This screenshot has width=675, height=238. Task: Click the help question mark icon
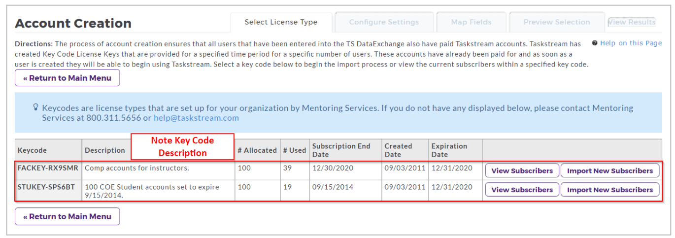(595, 43)
